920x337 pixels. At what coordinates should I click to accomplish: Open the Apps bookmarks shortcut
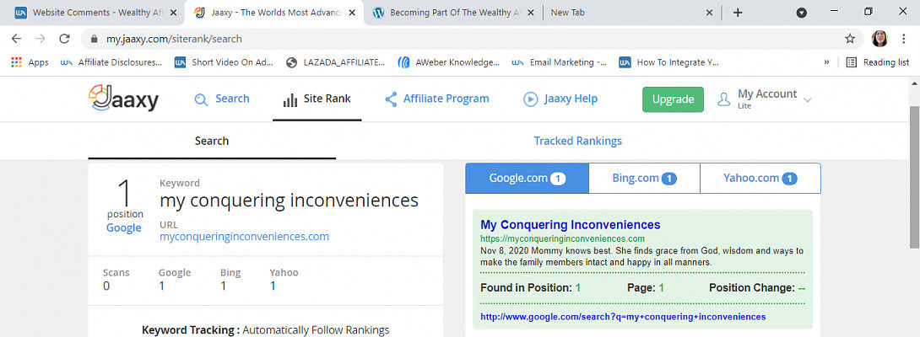(30, 62)
